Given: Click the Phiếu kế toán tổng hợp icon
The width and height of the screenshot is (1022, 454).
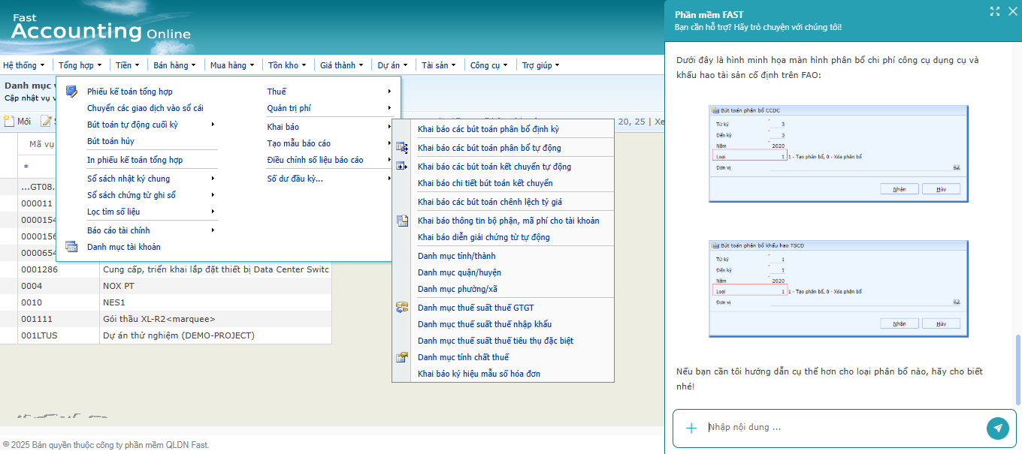Looking at the screenshot, I should click(71, 92).
